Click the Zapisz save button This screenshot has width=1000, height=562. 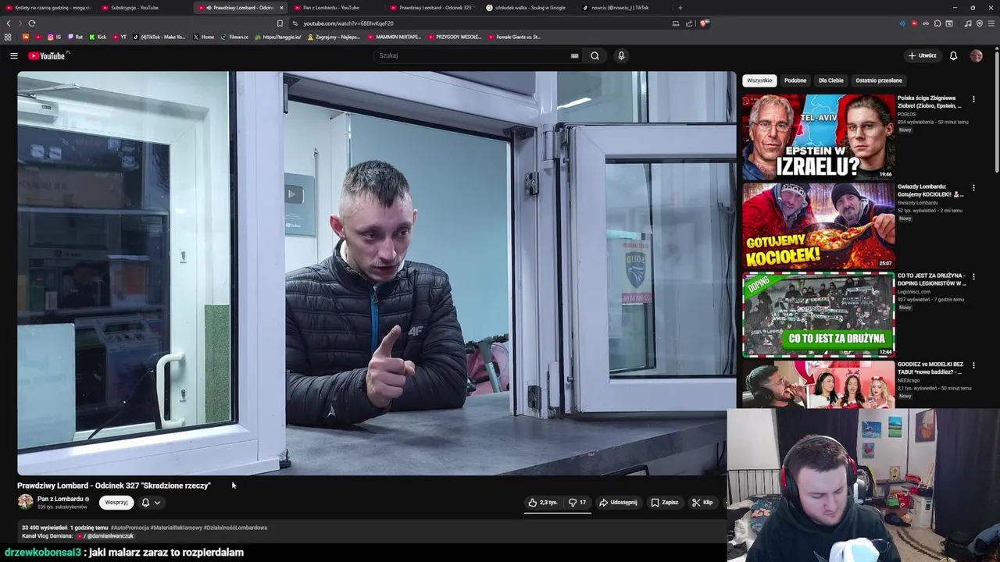click(664, 503)
